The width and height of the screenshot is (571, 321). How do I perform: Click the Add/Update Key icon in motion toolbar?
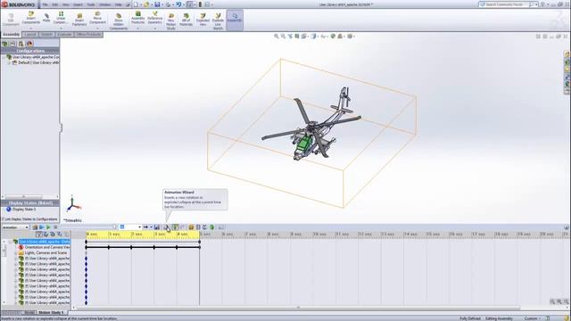182,227
